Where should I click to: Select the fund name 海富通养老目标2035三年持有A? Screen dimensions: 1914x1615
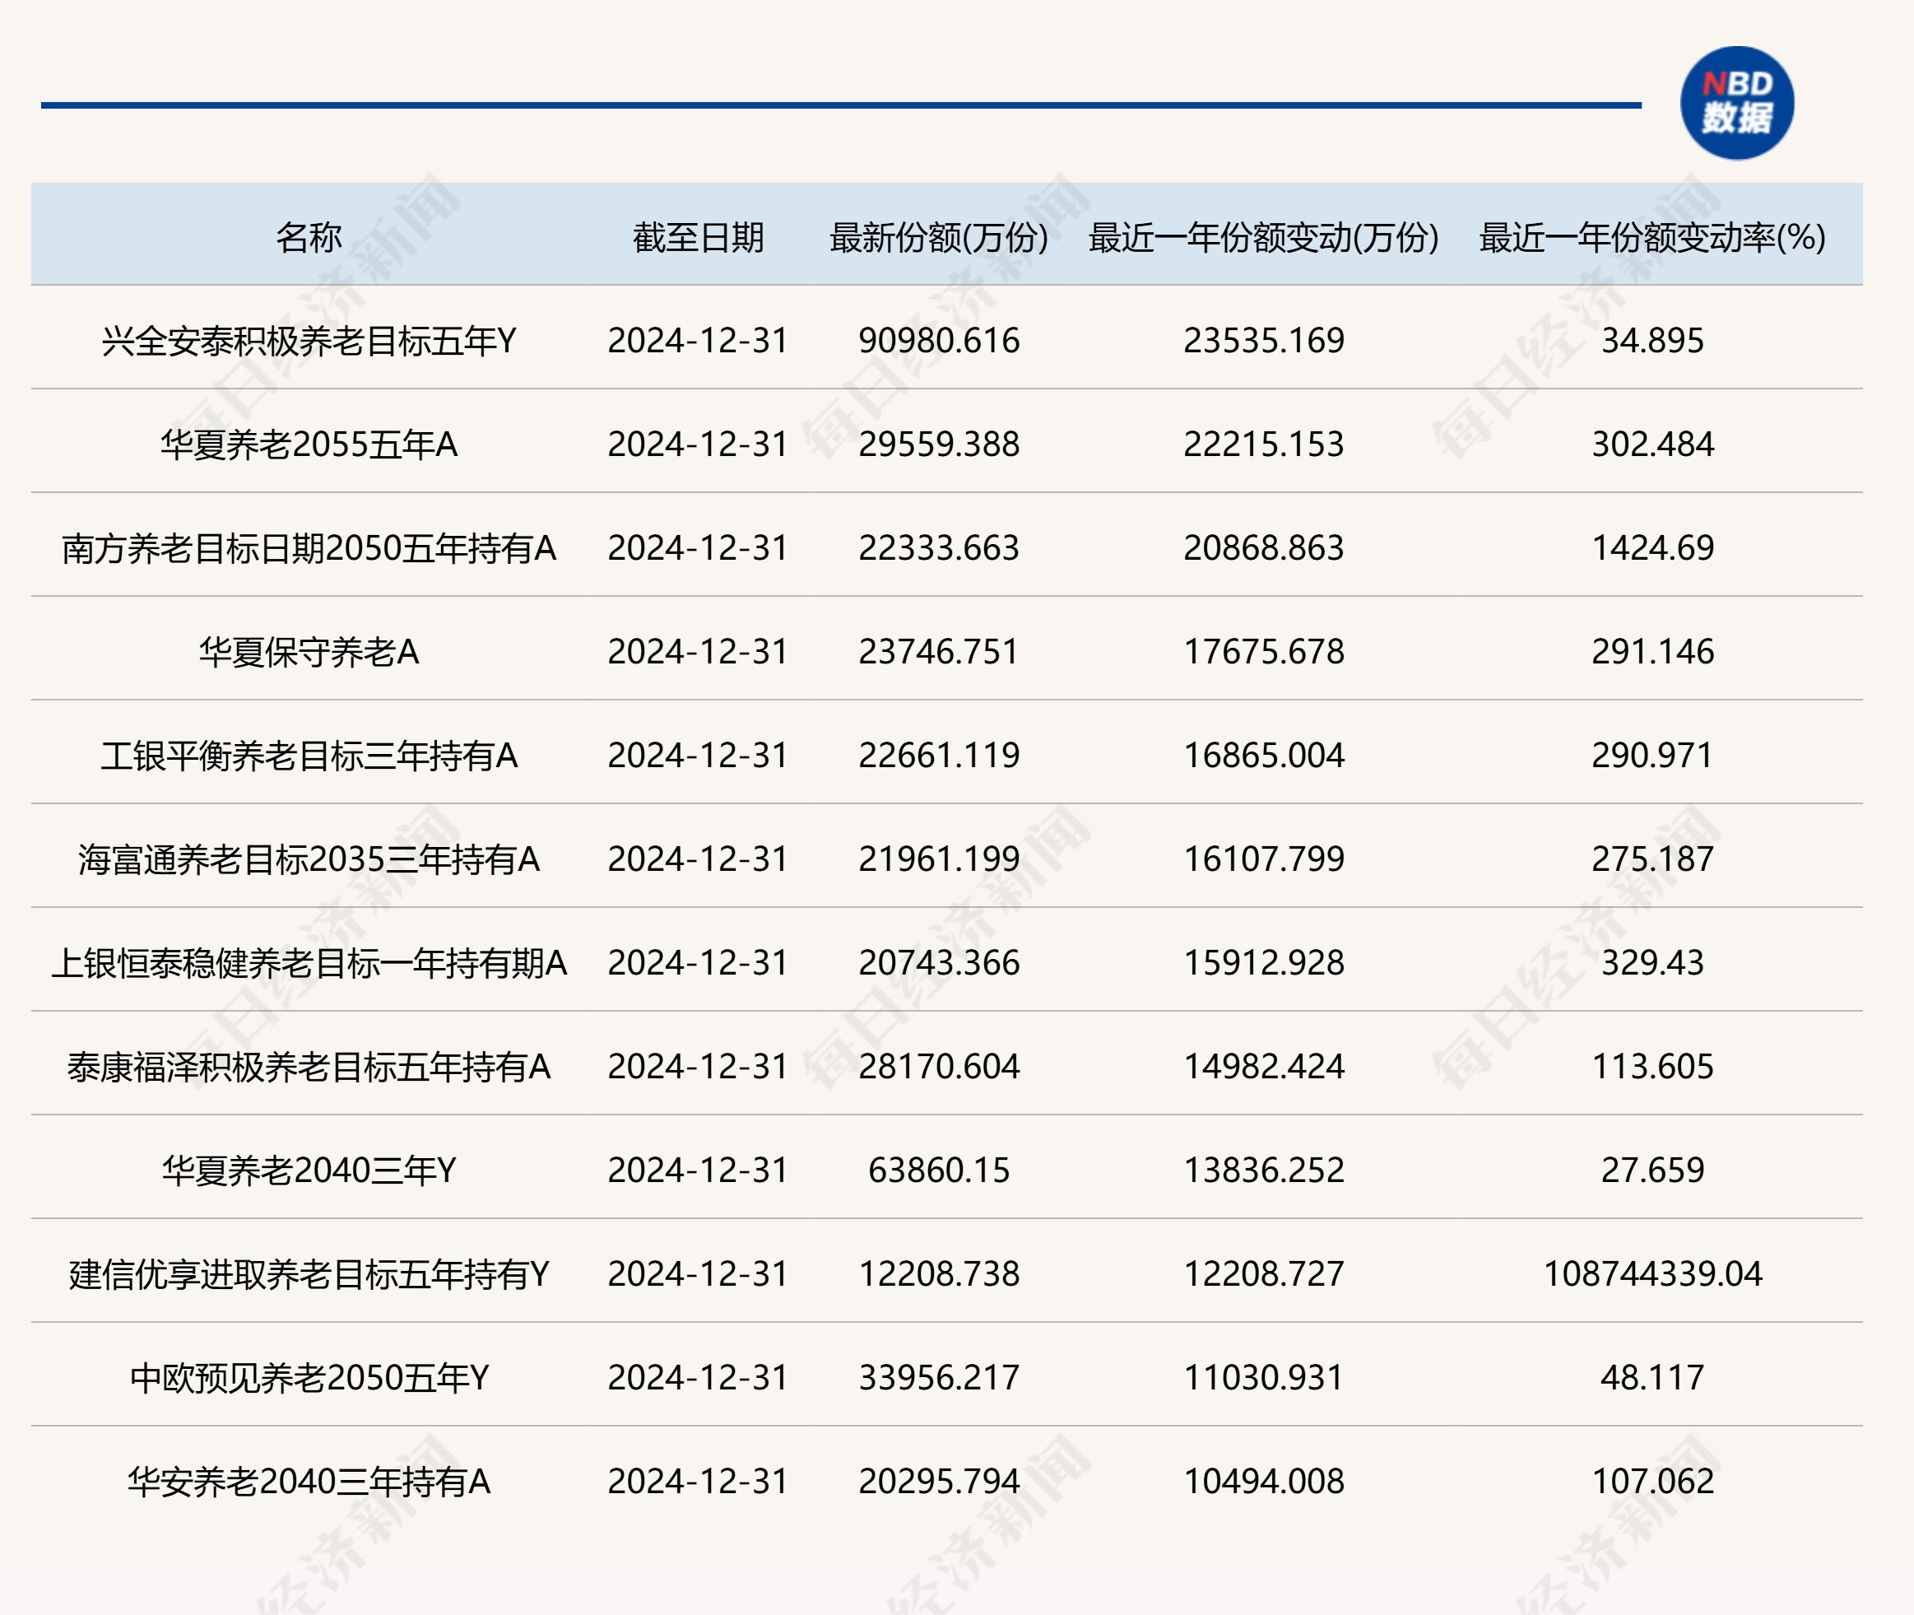(309, 859)
